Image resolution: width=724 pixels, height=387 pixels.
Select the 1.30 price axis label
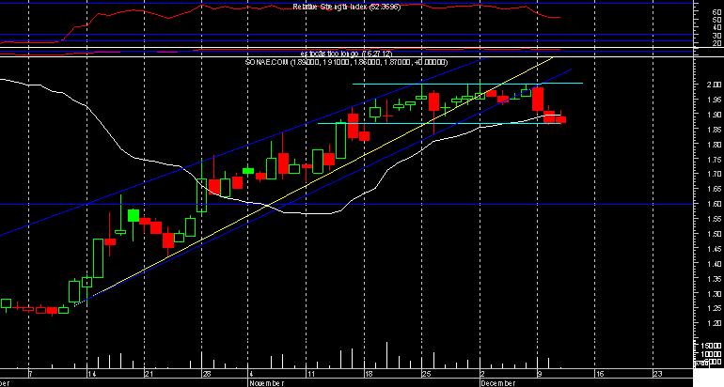(x=715, y=294)
